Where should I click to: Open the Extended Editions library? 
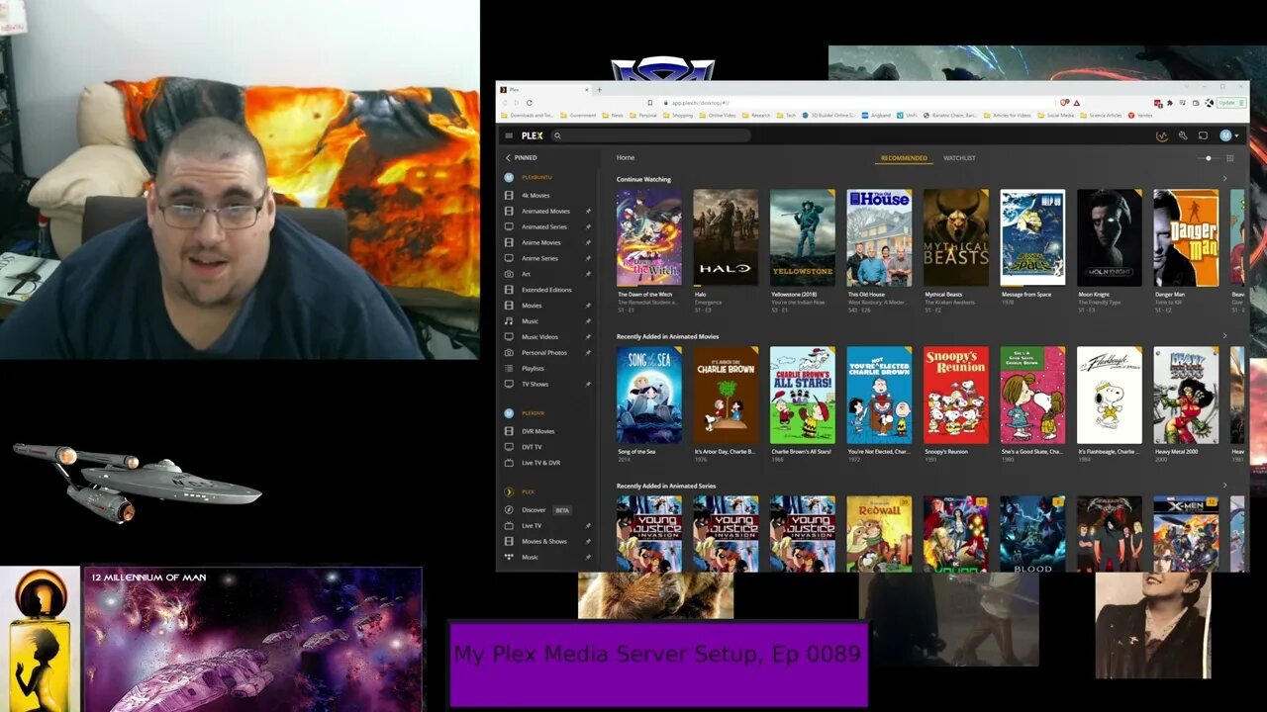[x=546, y=290]
